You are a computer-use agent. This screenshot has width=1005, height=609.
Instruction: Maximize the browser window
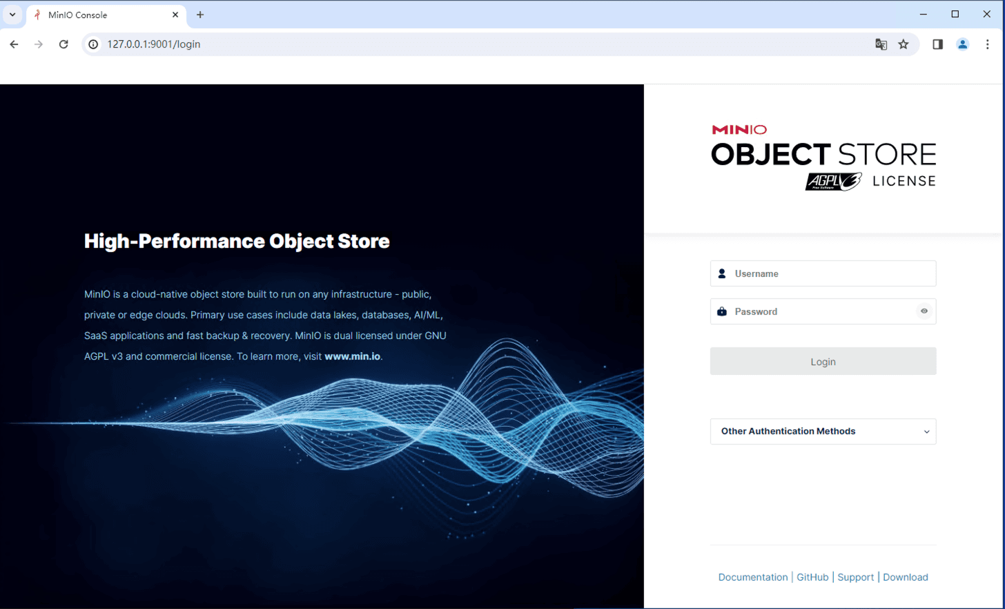[955, 14]
